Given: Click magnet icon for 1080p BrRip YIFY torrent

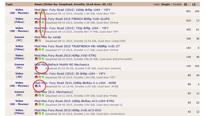Looking at the screenshot, I should pyautogui.click(x=36, y=13).
